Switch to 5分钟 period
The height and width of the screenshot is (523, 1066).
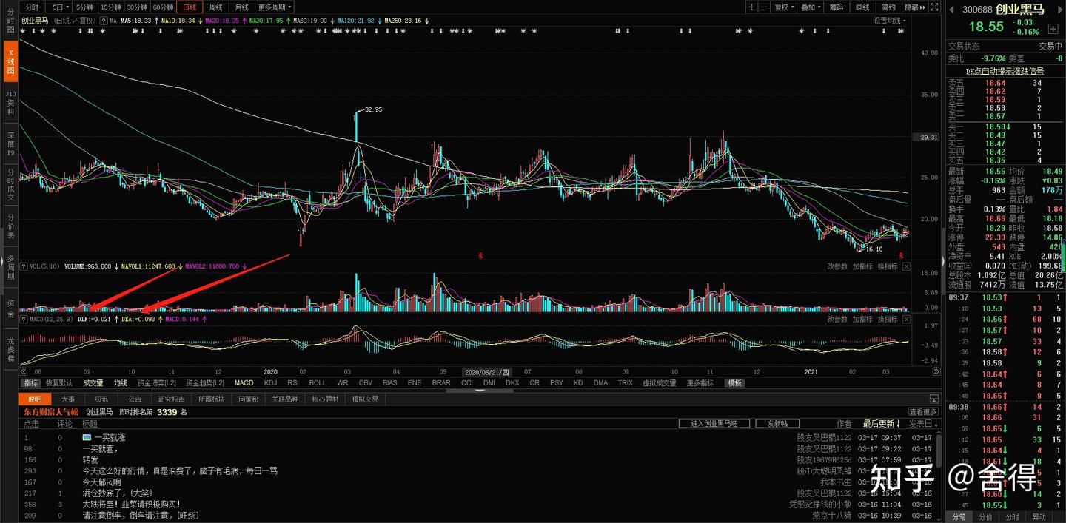pos(84,7)
